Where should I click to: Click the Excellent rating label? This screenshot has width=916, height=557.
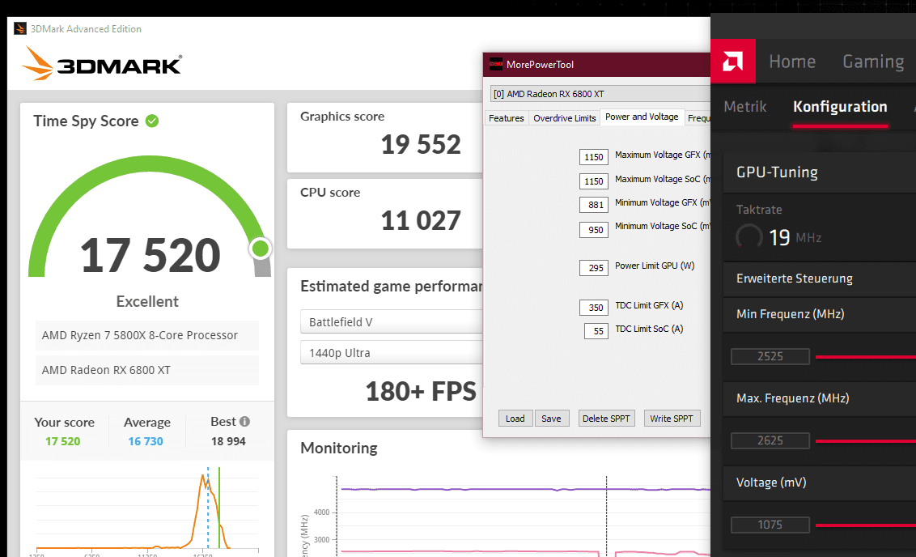(147, 302)
